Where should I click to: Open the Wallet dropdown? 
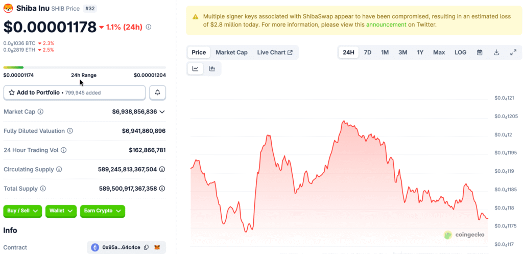pos(61,211)
